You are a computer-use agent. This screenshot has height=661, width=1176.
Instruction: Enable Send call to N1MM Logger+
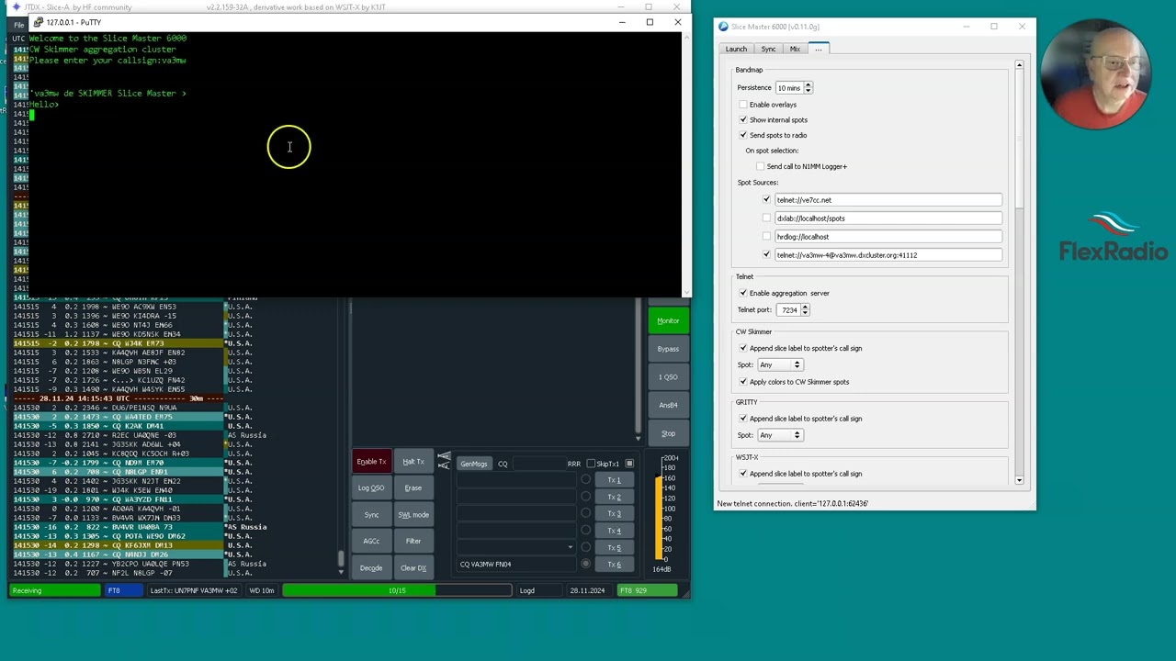pos(761,166)
